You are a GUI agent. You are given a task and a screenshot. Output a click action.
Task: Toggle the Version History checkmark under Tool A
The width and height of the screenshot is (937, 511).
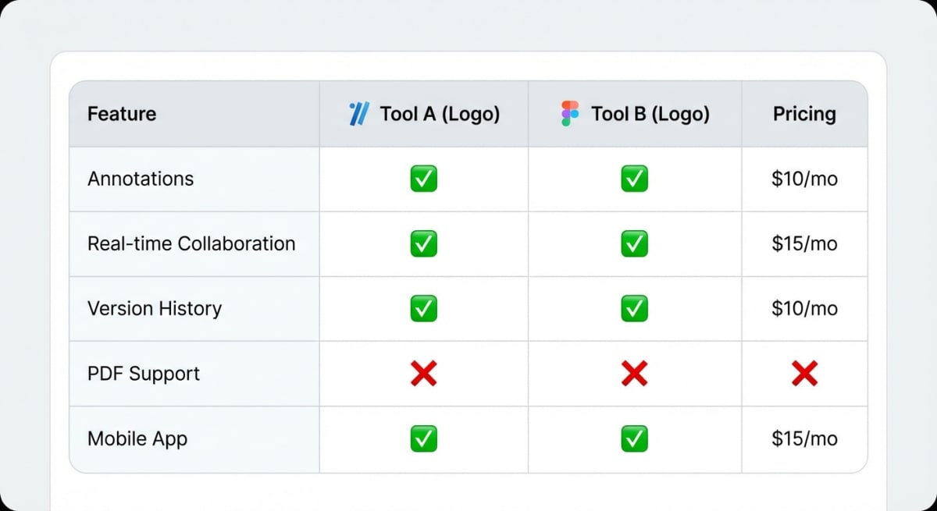[x=423, y=308]
